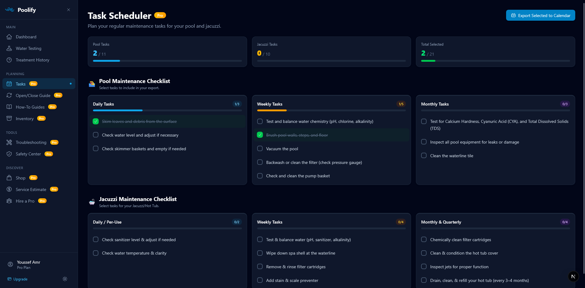This screenshot has width=585, height=288.
Task: Toggle light mode with the sun icon
Action: coord(65,279)
